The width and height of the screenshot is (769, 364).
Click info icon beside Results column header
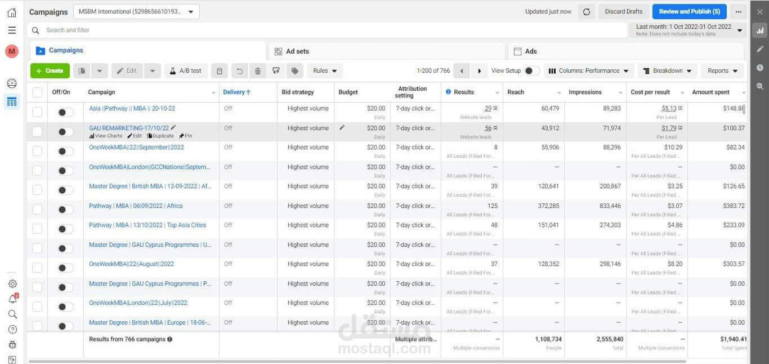click(x=449, y=92)
